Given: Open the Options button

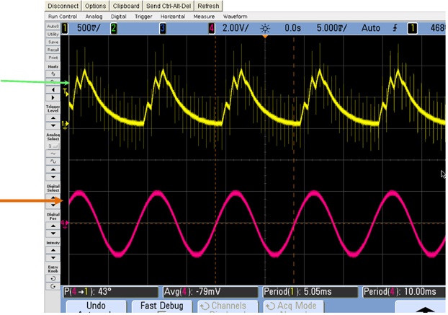Looking at the screenshot, I should pyautogui.click(x=95, y=6).
